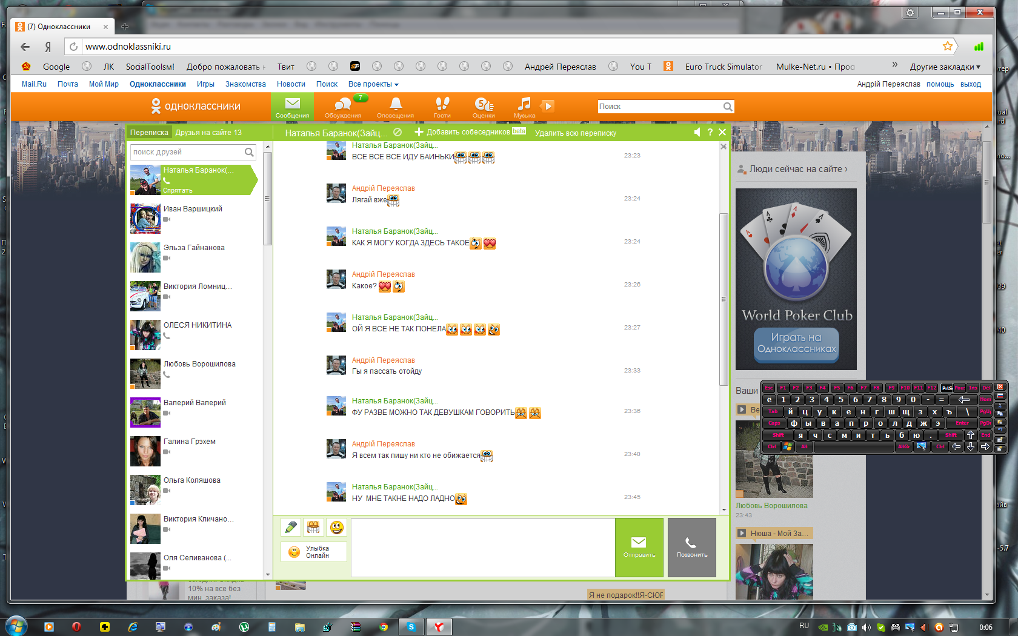This screenshot has width=1018, height=636.
Task: Open Mail.Ru link in top bar
Action: point(34,84)
